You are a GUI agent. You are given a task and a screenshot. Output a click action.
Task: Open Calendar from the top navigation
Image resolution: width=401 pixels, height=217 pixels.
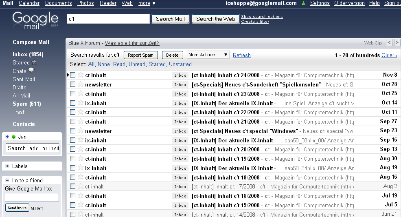tap(29, 3)
